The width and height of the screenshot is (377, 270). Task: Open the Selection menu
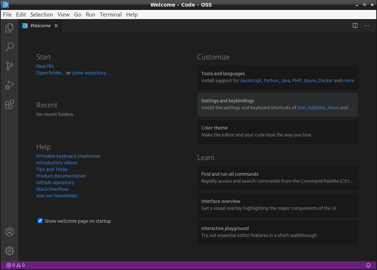[x=41, y=15]
